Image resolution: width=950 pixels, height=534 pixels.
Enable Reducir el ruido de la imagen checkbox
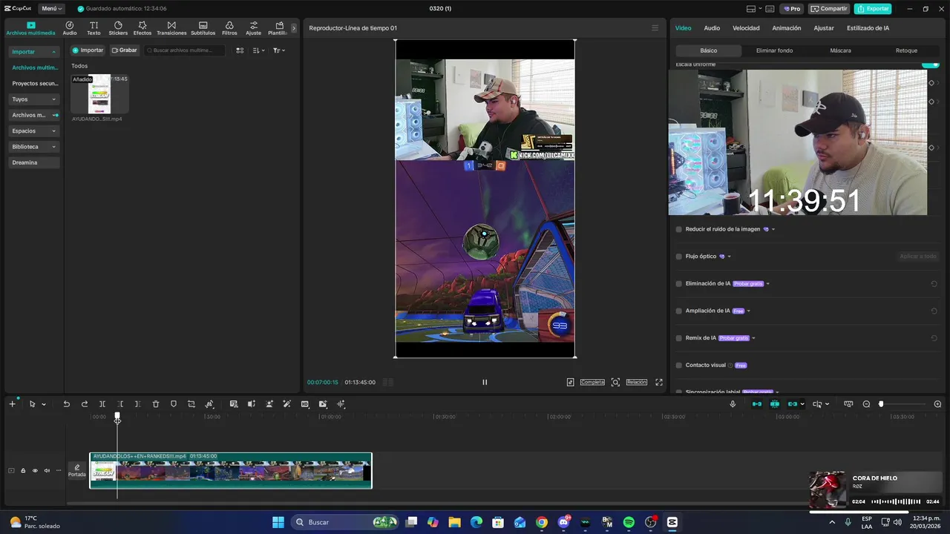point(678,229)
